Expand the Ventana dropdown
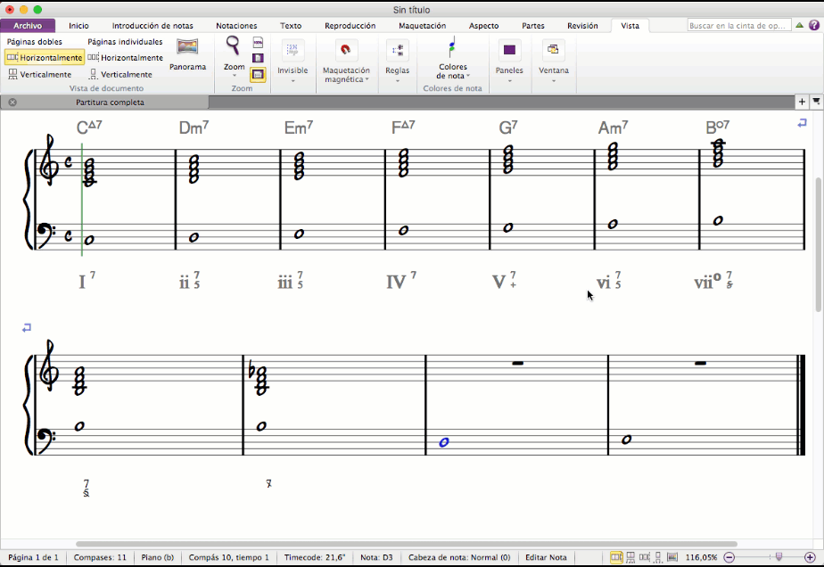 point(554,81)
